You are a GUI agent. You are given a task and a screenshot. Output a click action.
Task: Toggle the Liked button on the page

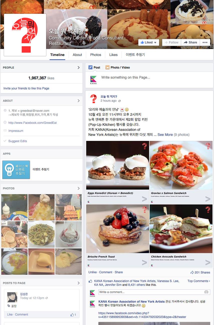point(149,42)
